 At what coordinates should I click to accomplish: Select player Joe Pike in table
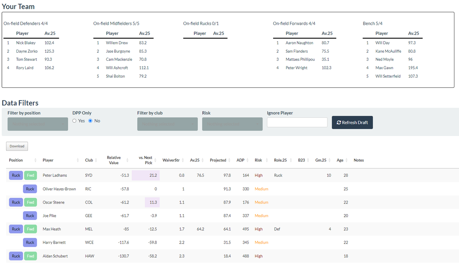pyautogui.click(x=49, y=215)
